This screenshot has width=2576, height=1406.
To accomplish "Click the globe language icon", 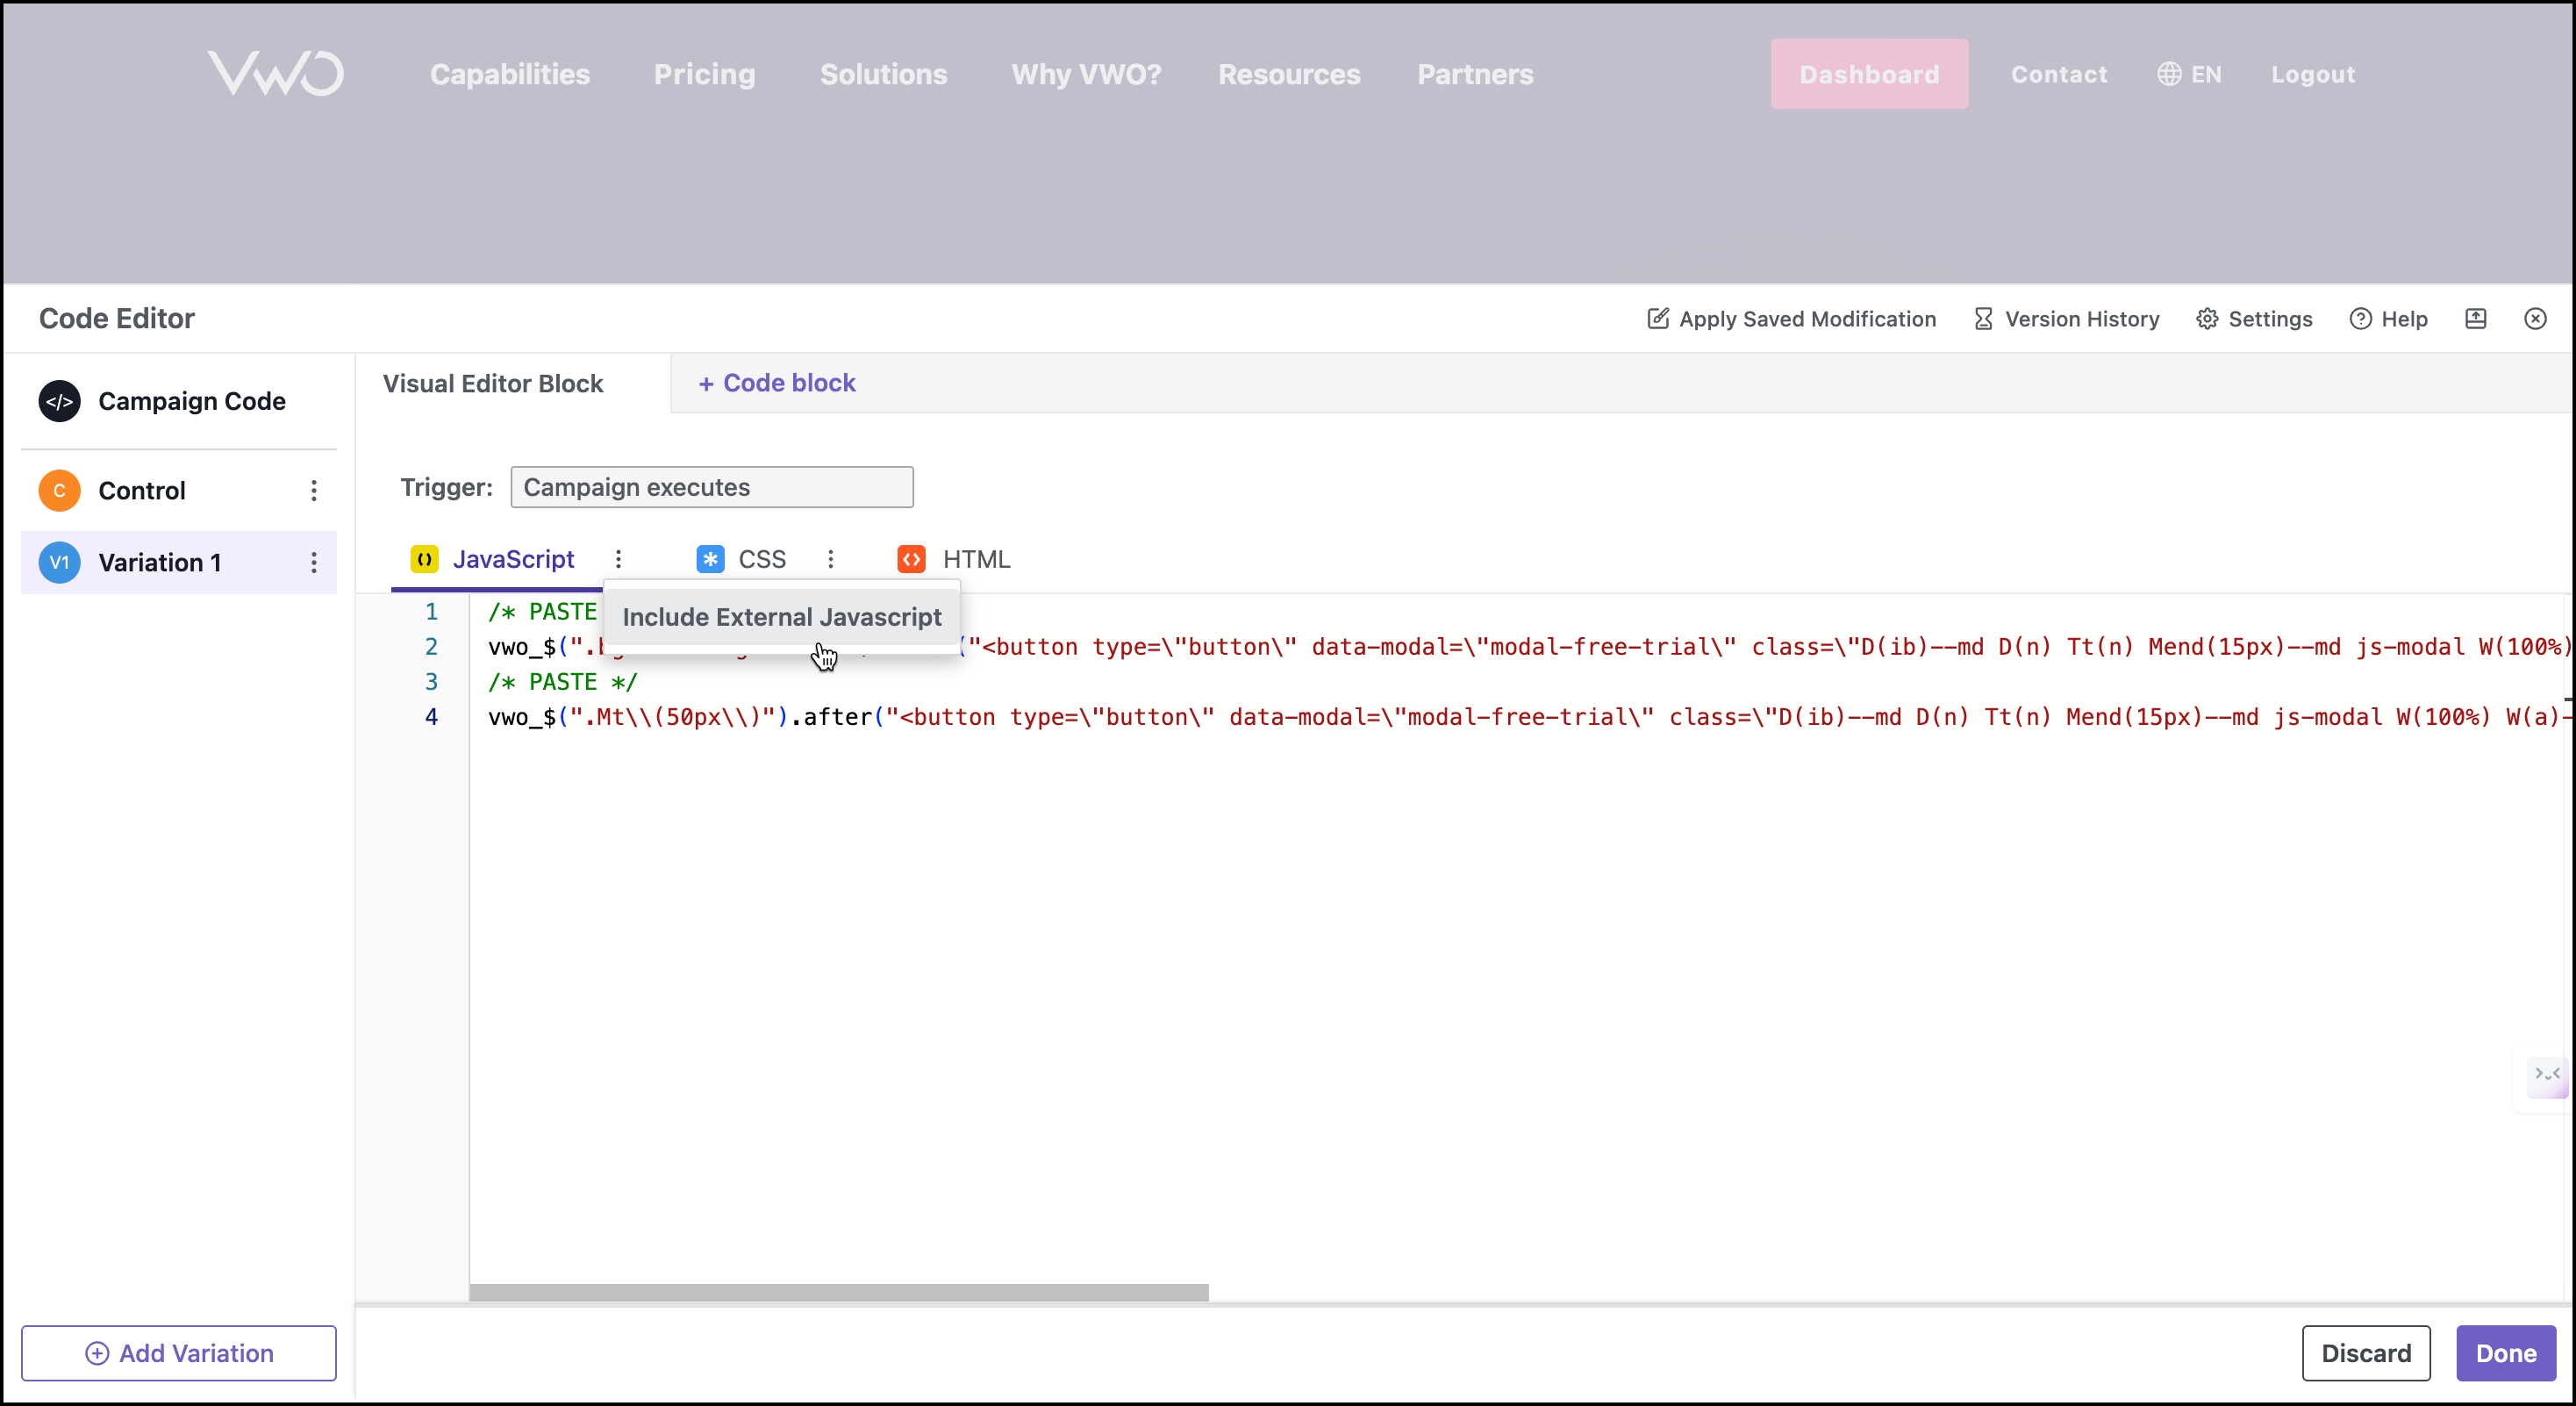I will pos(2168,75).
